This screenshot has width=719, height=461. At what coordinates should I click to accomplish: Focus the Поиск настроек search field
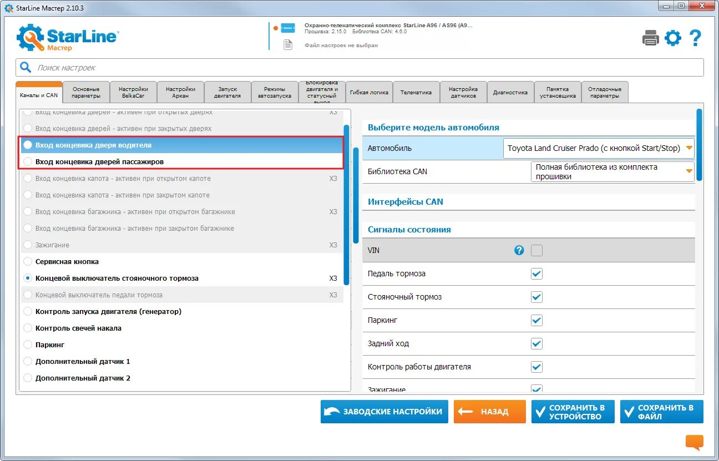pos(359,68)
